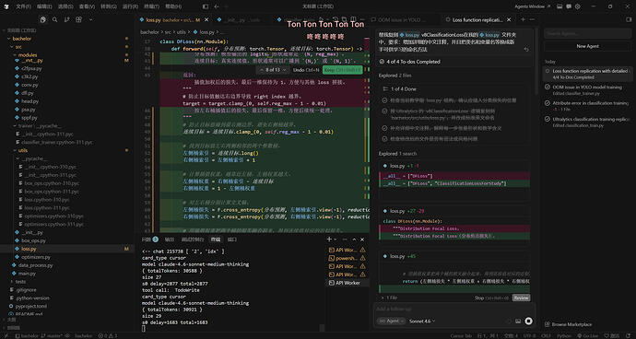Expand more sidebar views chevron
This screenshot has height=339, width=636.
(90, 19)
